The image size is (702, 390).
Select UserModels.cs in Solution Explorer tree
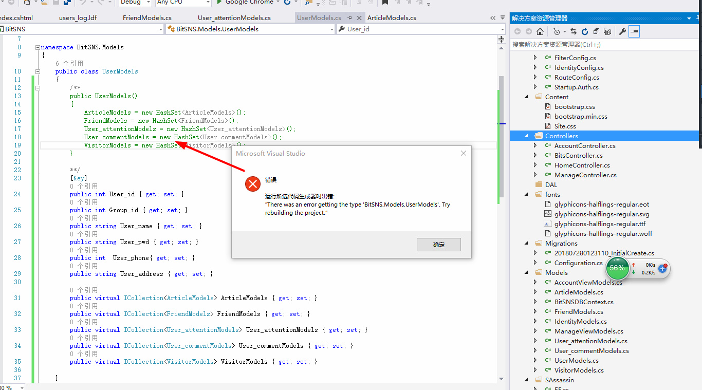click(x=577, y=360)
